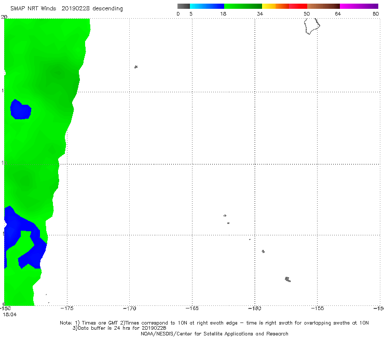Image resolution: width=384 pixels, height=337 pixels.
Task: Click the "NOAA/NESDIS/Center for Satellite Applications" credit line
Action: pos(214,333)
